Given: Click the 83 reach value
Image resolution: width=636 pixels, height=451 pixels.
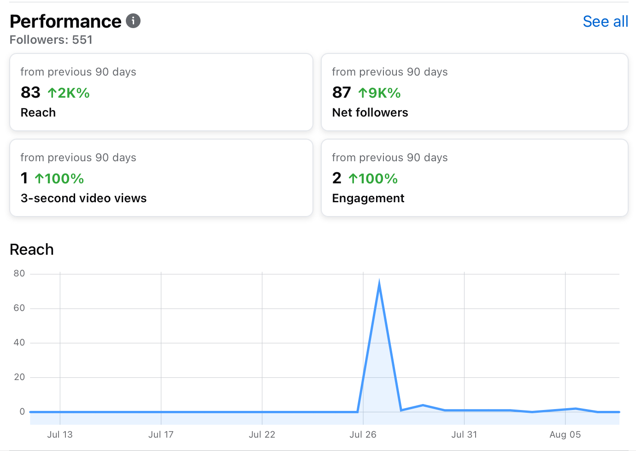Looking at the screenshot, I should 30,93.
